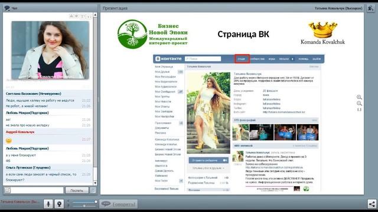Click message 'Не робот, а живой человек!'
378x212 pixels.
(x=27, y=106)
